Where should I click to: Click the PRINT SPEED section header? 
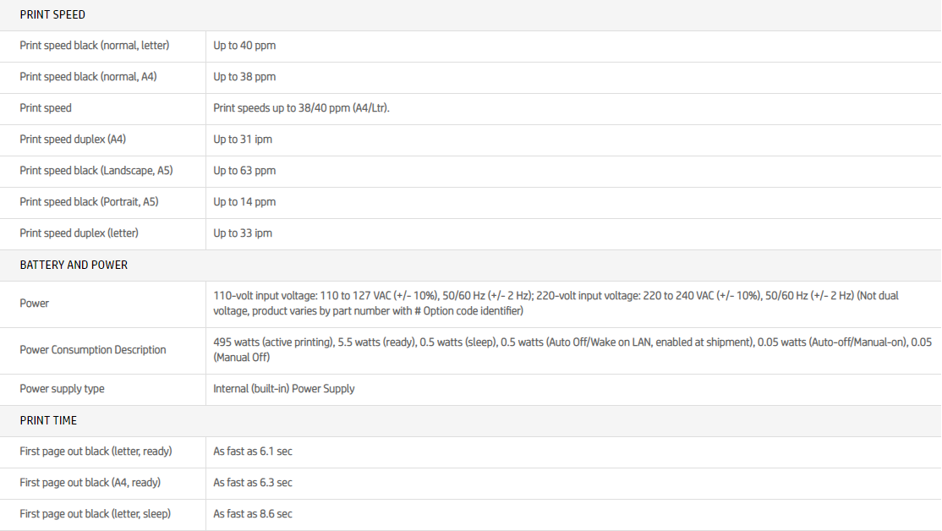pos(52,15)
